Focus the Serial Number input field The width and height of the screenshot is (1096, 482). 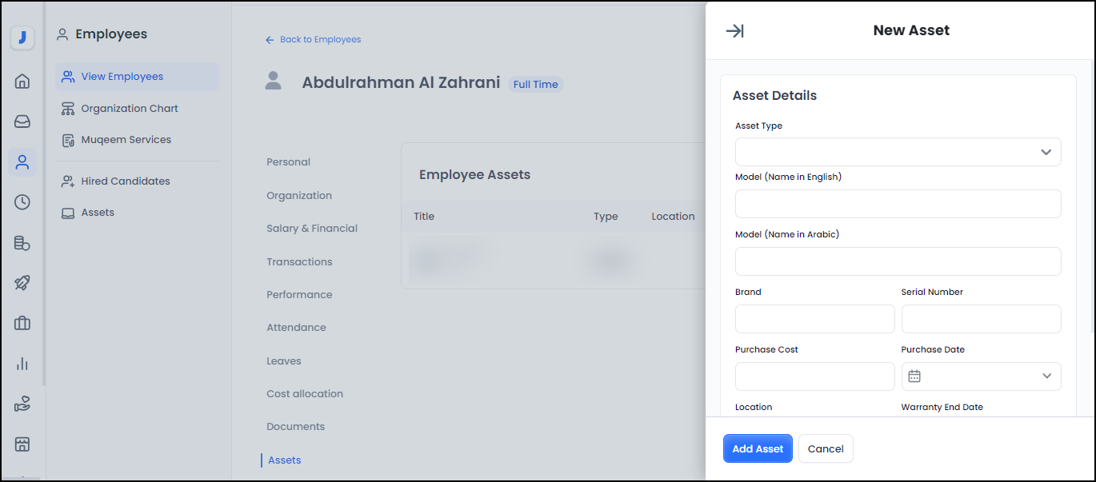click(981, 319)
